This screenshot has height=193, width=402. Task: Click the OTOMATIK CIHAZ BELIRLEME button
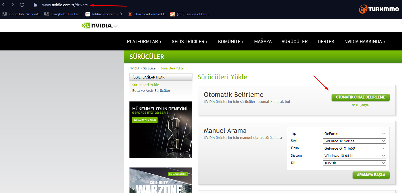361,97
